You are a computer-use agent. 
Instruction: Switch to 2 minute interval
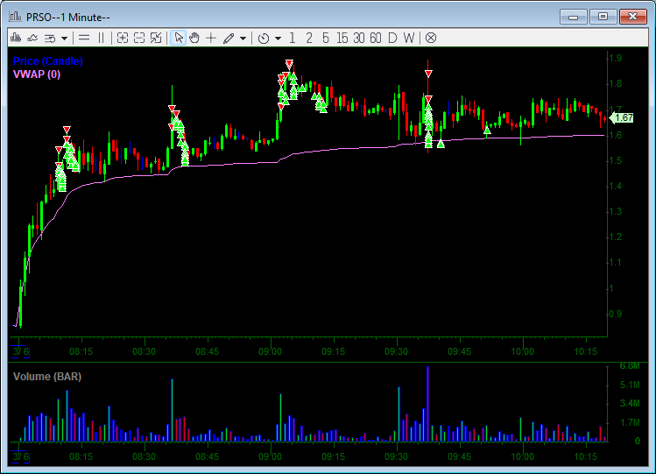click(x=309, y=38)
